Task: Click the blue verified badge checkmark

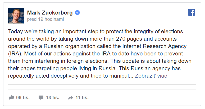Action: 78,13
